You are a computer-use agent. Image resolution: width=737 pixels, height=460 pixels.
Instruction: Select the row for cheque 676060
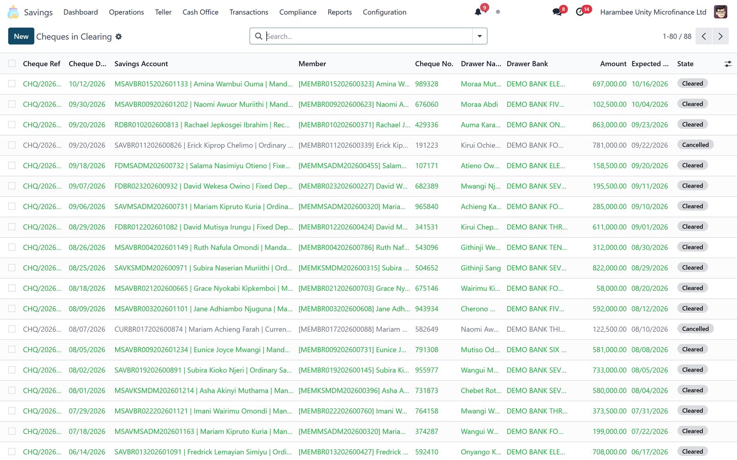(12, 104)
